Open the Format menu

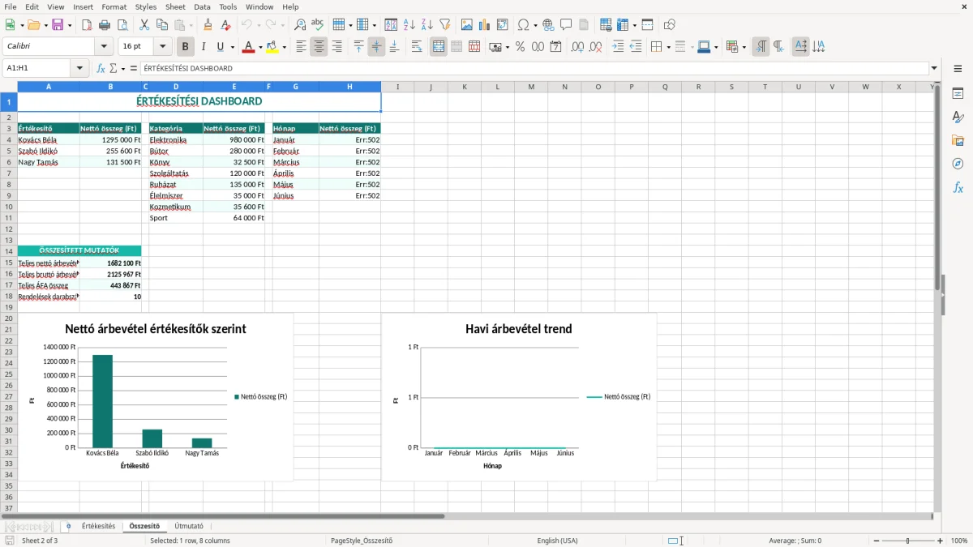tap(114, 6)
